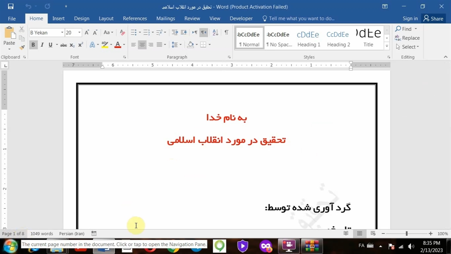Click the Grow Font icon

[87, 32]
